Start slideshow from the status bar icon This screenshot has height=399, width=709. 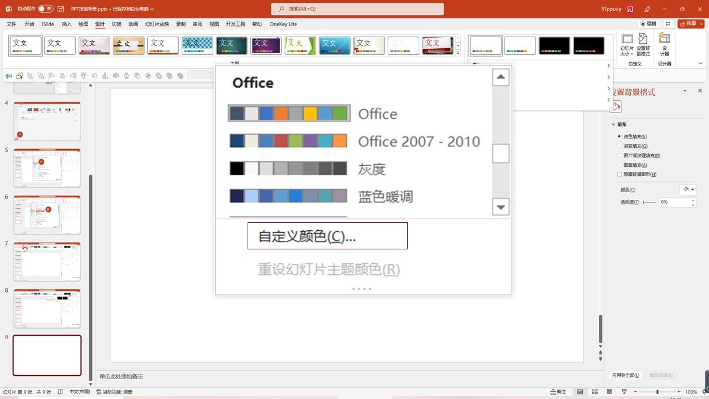coord(624,392)
